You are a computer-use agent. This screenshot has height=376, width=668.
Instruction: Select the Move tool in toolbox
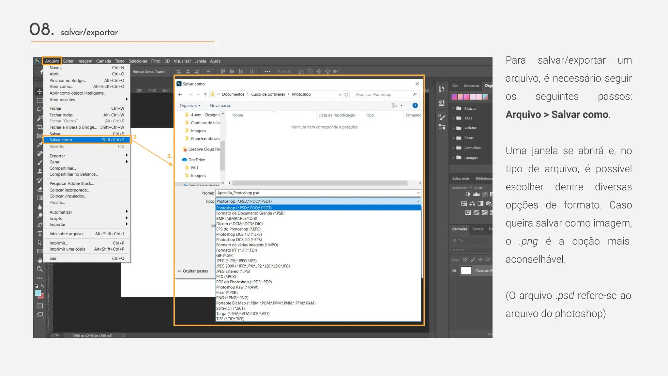(x=40, y=91)
